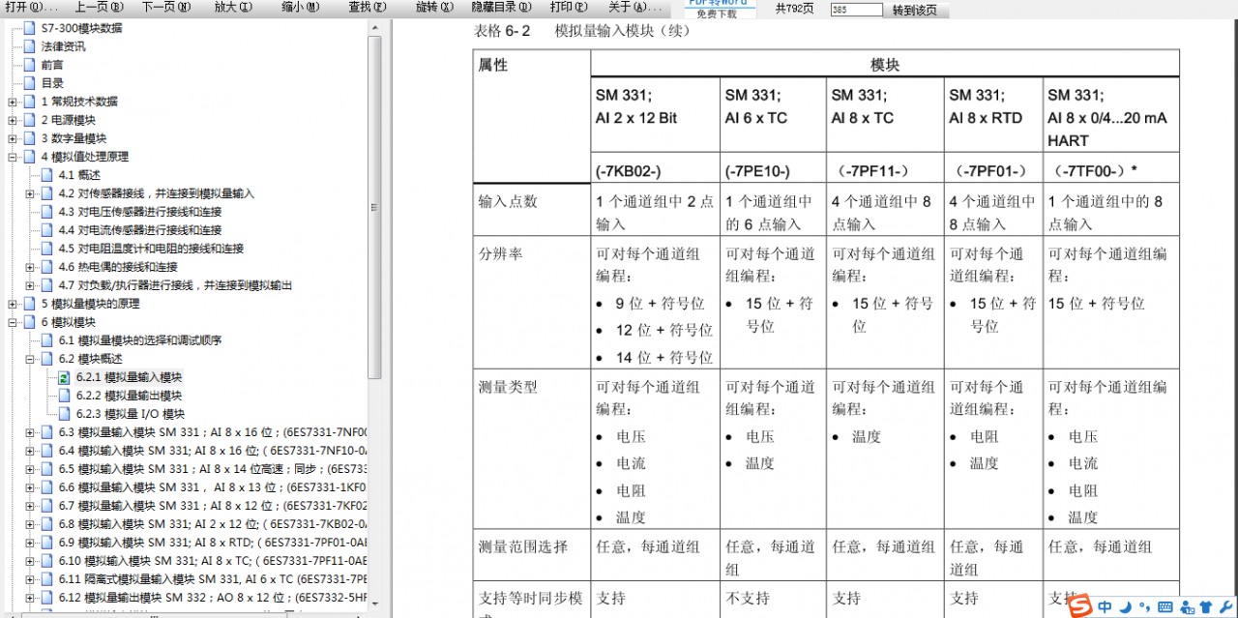Click page icon beside 4.5 对电阻温度计和电阻的接线和连接
Image resolution: width=1238 pixels, height=618 pixels.
point(46,249)
